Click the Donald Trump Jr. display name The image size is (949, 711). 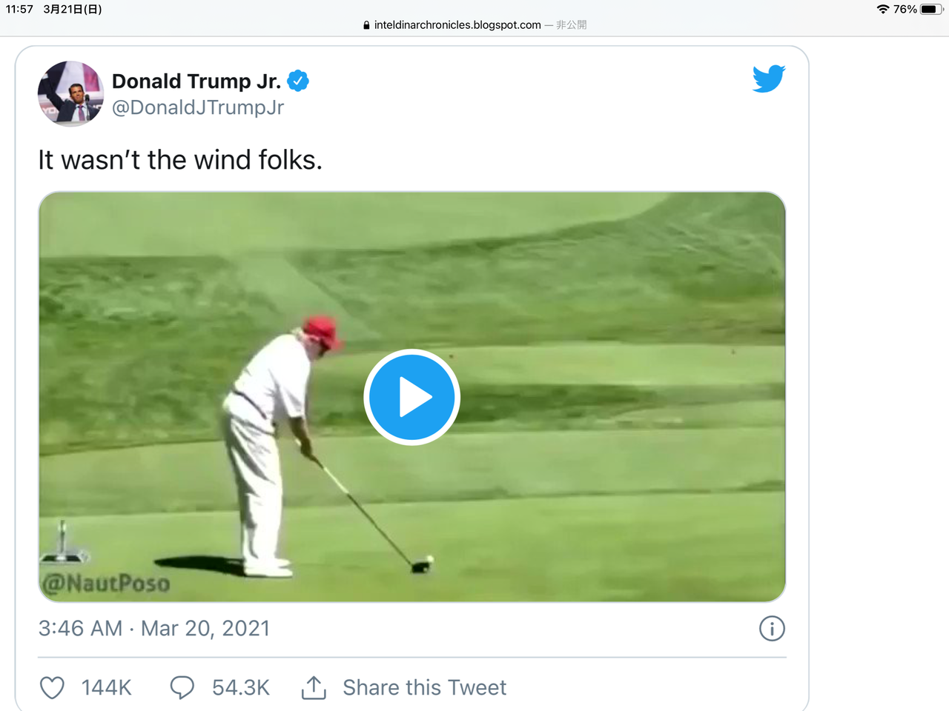point(196,81)
